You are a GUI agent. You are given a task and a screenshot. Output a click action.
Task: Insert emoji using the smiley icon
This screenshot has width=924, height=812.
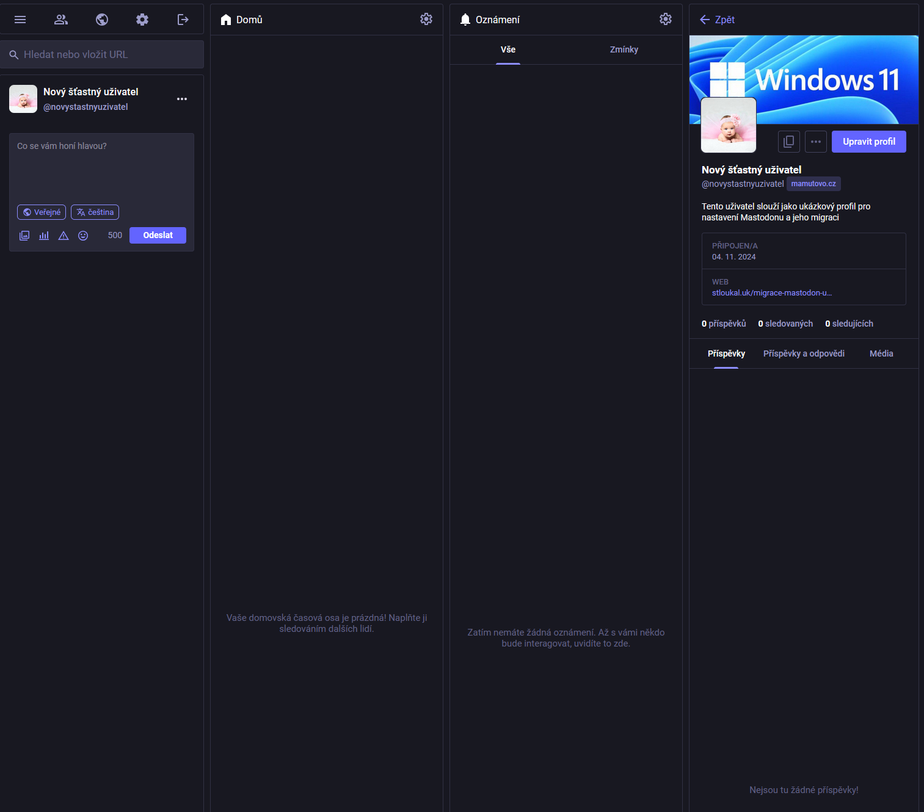[83, 236]
